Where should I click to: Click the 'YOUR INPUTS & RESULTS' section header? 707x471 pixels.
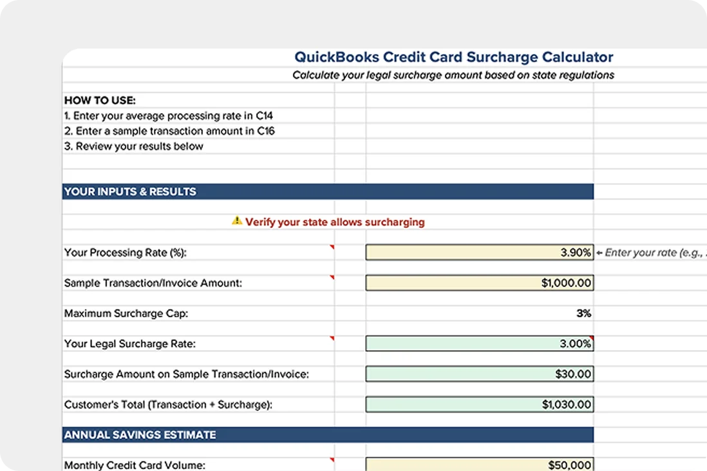tap(328, 192)
